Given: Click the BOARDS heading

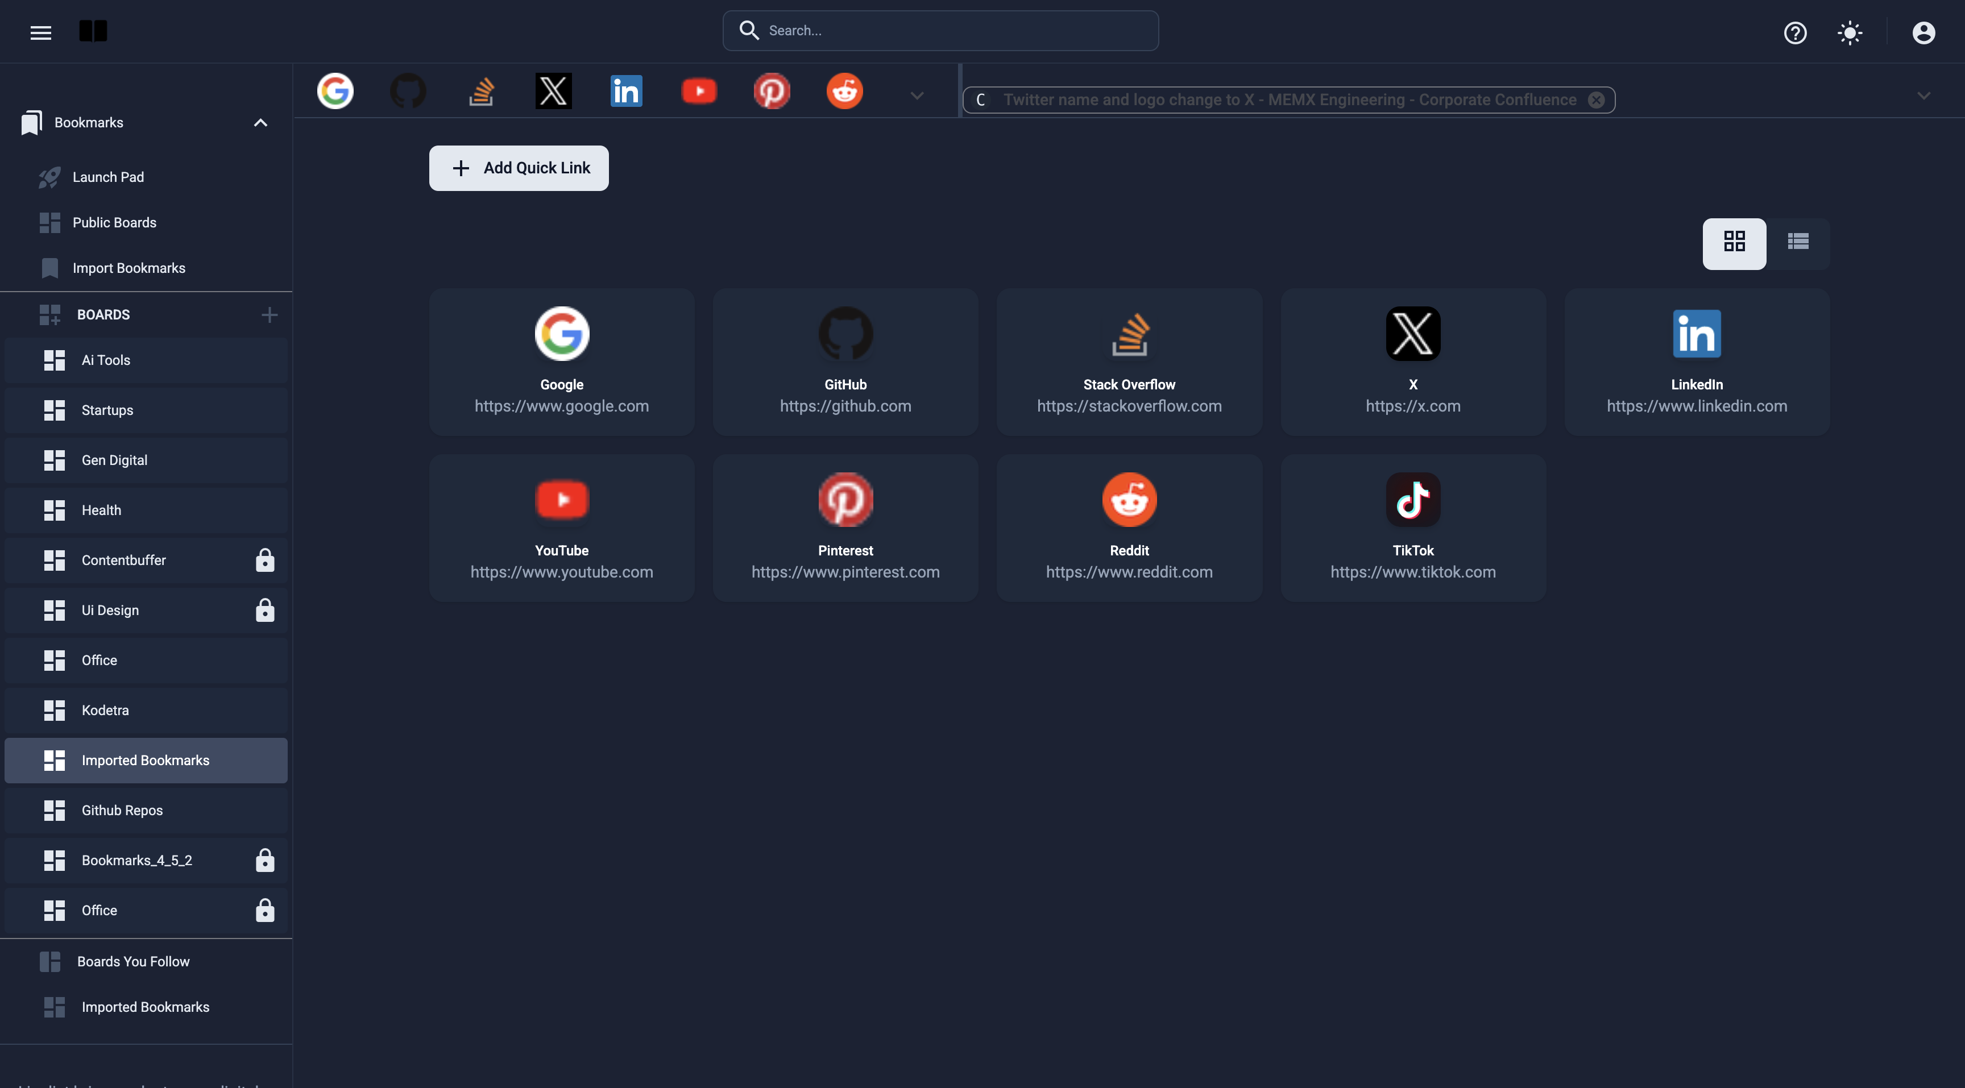Looking at the screenshot, I should point(103,315).
